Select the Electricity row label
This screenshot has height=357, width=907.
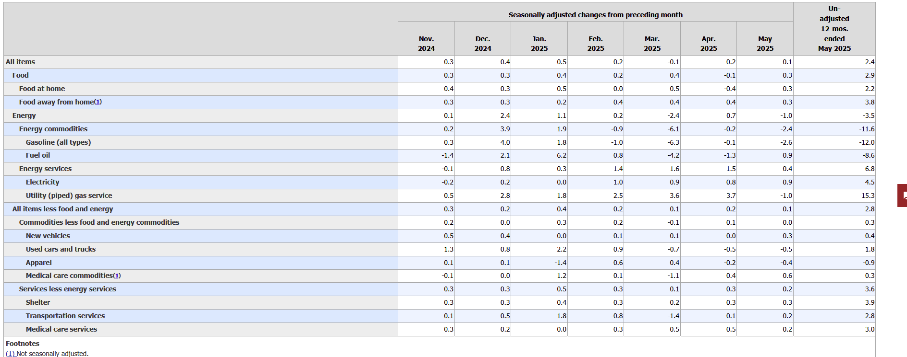click(x=43, y=182)
